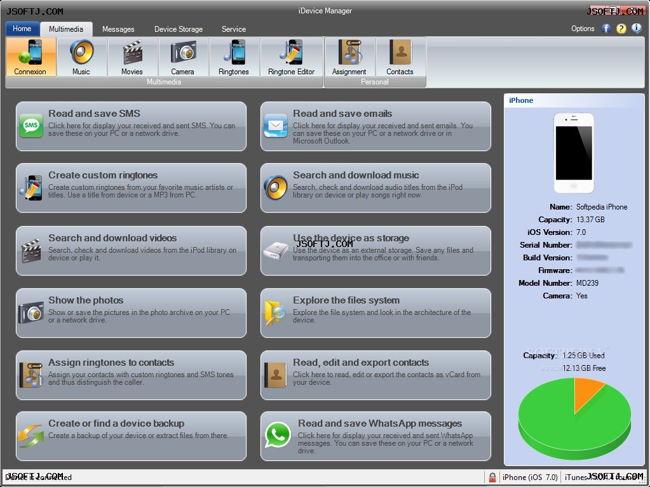
Task: Click the lock icon in status bar
Action: pos(492,477)
